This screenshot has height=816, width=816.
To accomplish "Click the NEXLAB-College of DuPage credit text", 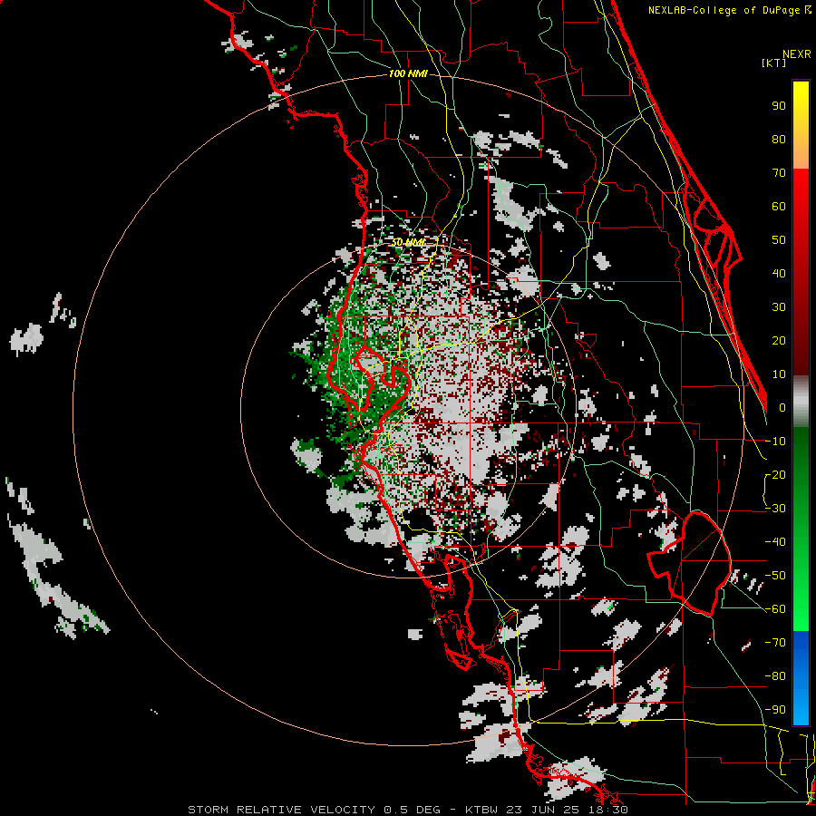I will [x=729, y=10].
